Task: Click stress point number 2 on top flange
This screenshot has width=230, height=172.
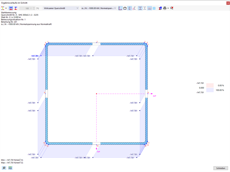Action: (x=97, y=42)
